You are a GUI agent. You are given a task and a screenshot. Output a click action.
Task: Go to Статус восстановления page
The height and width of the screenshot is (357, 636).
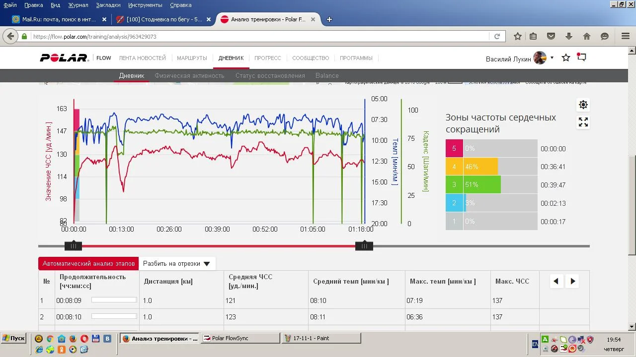coord(270,76)
